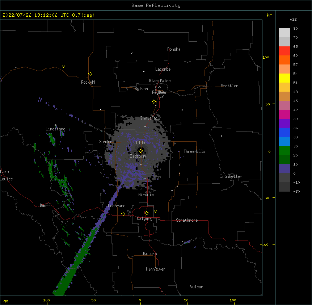Click the Okotoks label

(149, 254)
